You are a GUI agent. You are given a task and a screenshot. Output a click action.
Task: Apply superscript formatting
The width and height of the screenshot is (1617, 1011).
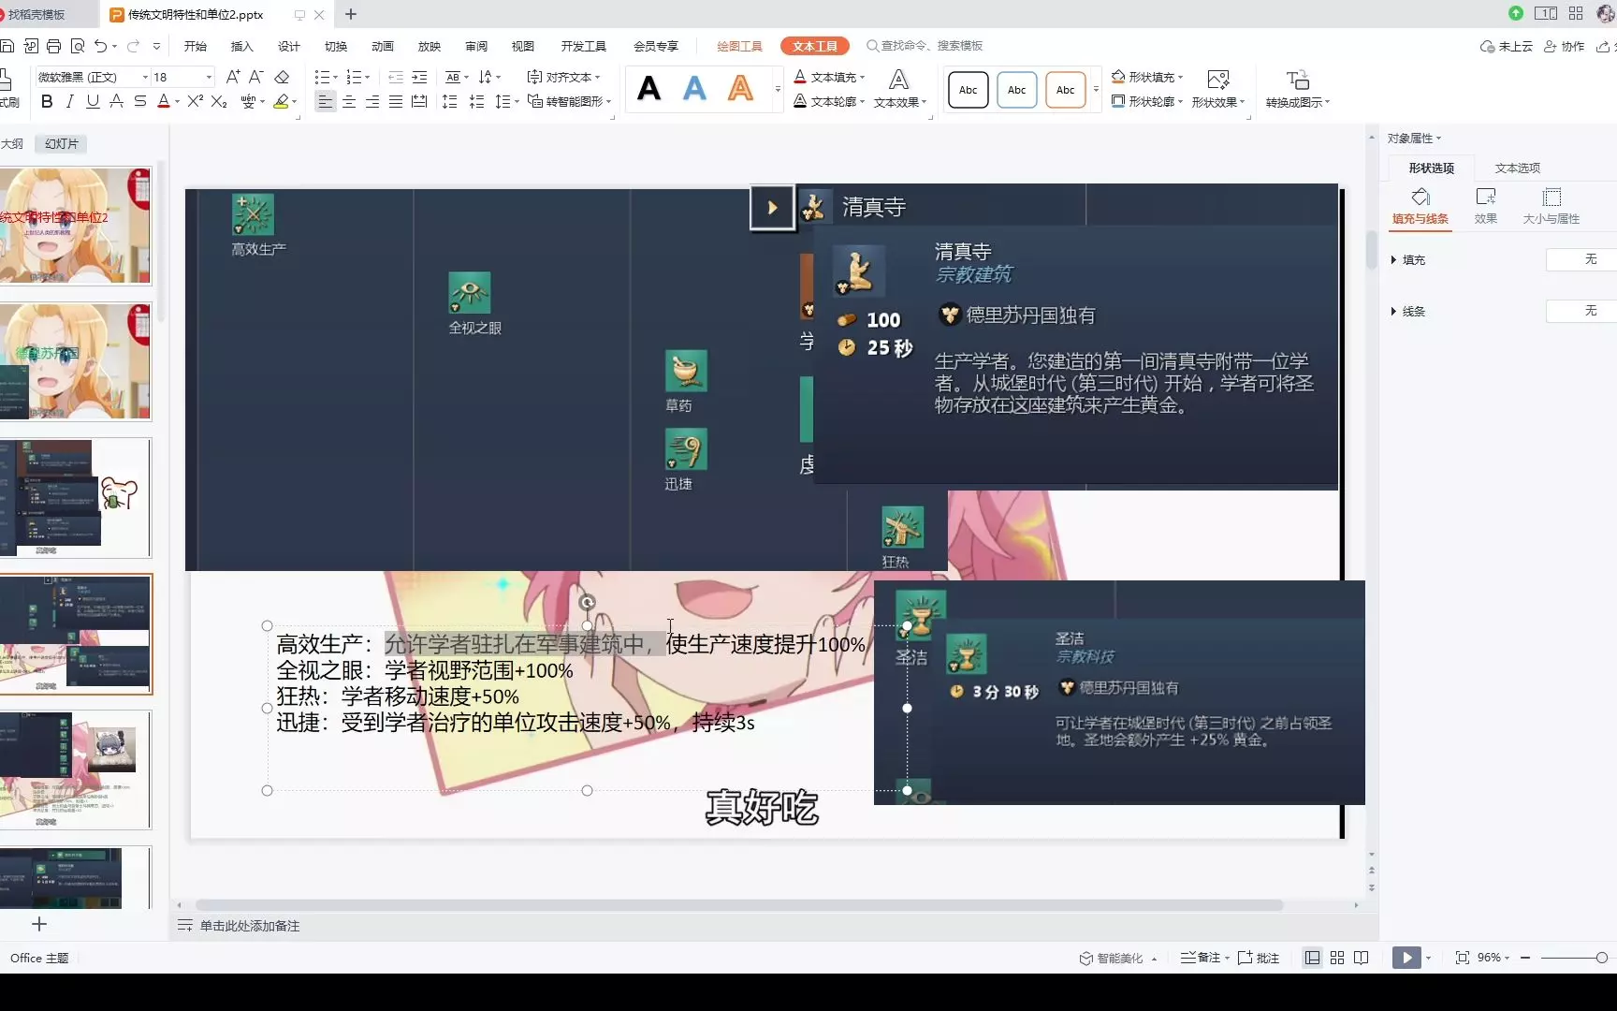195,101
